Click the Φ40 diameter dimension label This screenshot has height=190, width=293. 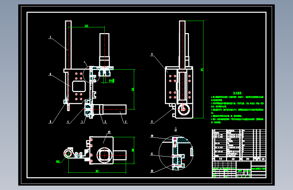[58, 162]
